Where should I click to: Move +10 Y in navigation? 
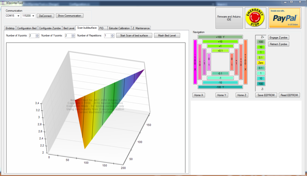click(x=220, y=42)
